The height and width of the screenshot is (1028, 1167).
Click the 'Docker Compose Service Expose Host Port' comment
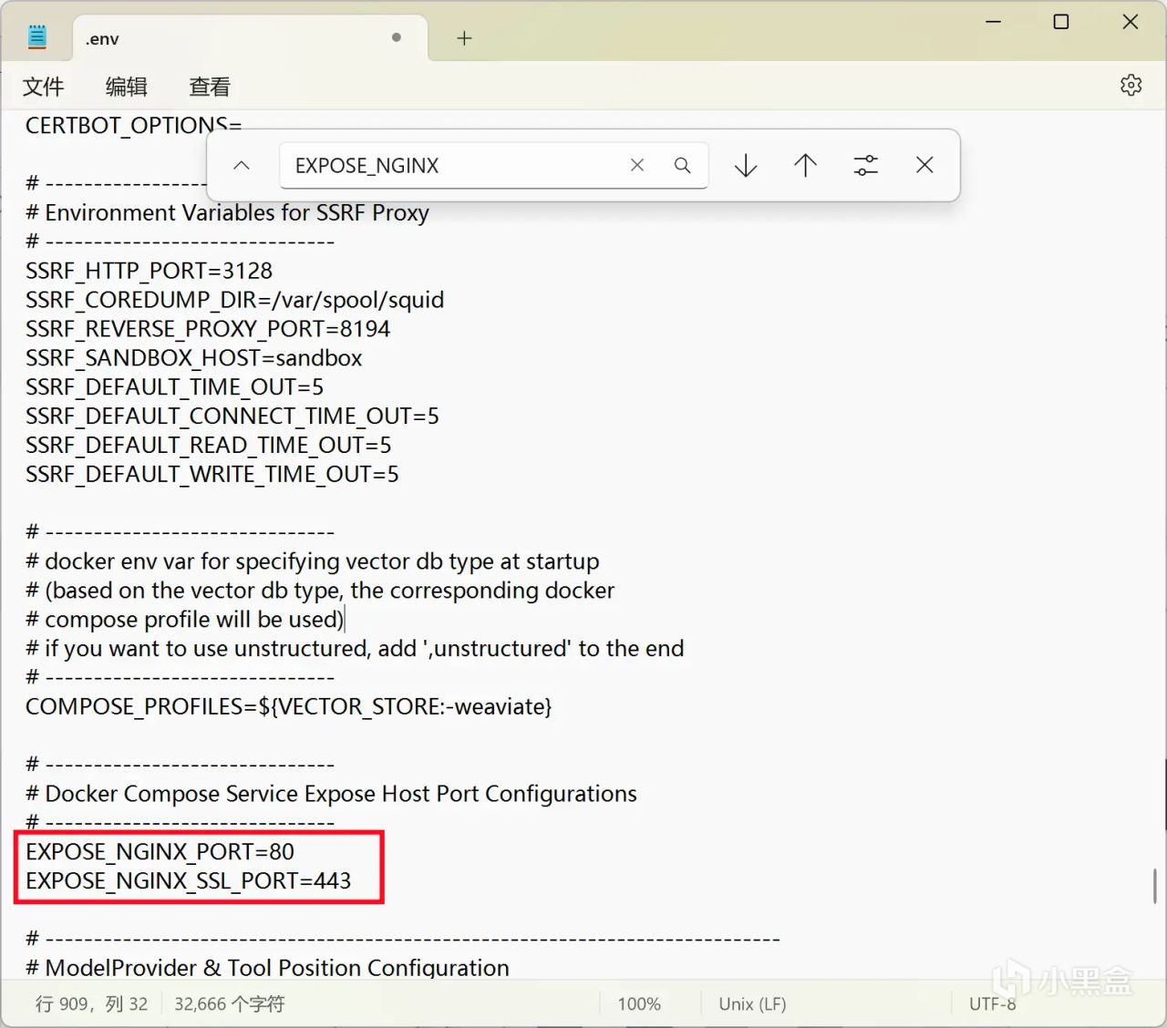click(x=331, y=794)
